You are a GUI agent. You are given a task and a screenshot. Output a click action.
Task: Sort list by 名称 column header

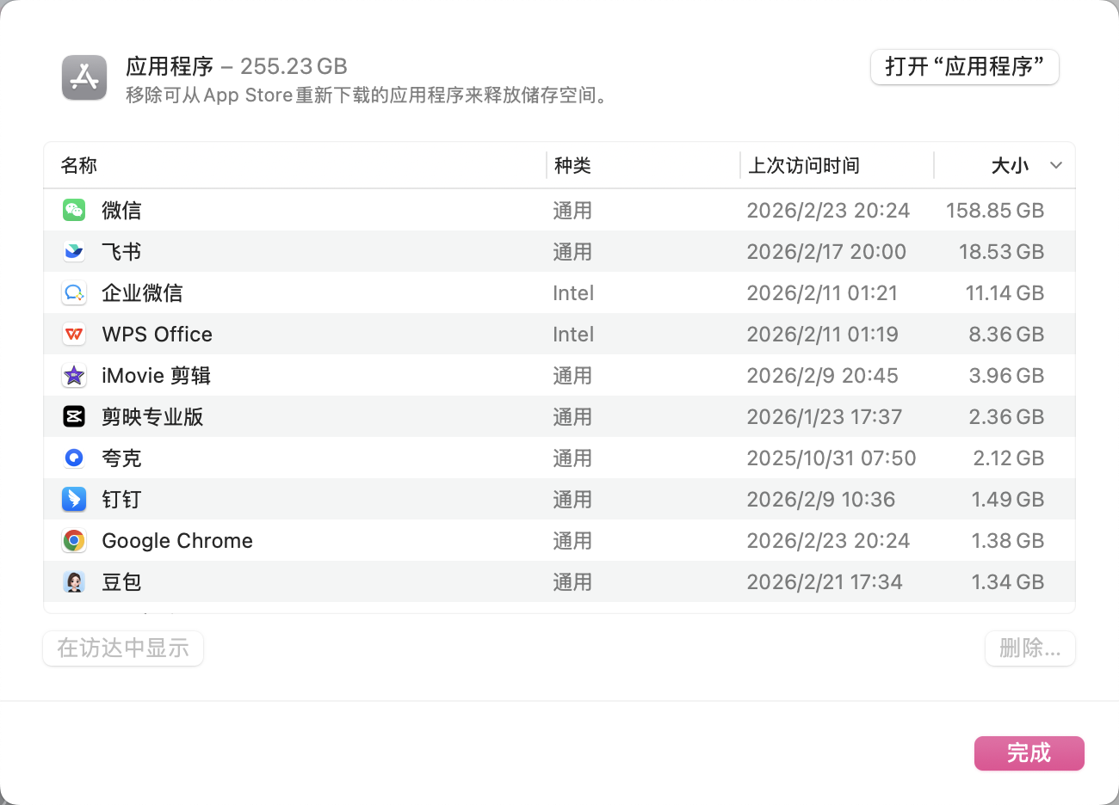pos(79,165)
